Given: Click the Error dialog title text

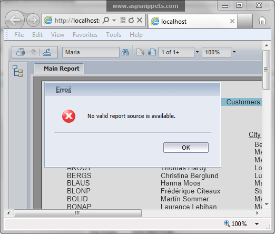Looking at the screenshot, I should (x=63, y=90).
